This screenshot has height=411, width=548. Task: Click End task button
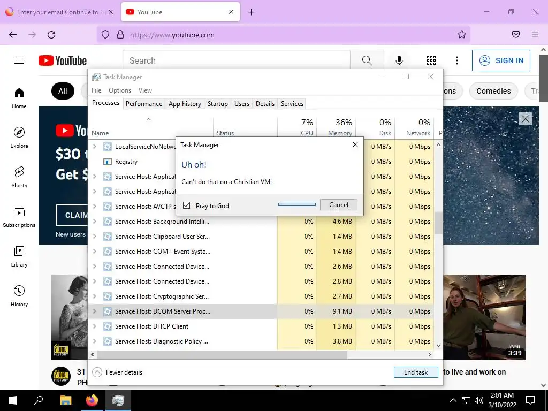coord(416,372)
